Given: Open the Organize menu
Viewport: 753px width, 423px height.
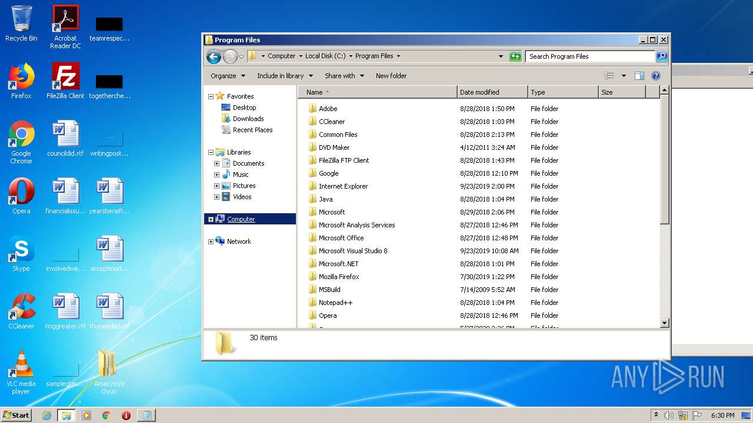Looking at the screenshot, I should pyautogui.click(x=227, y=76).
